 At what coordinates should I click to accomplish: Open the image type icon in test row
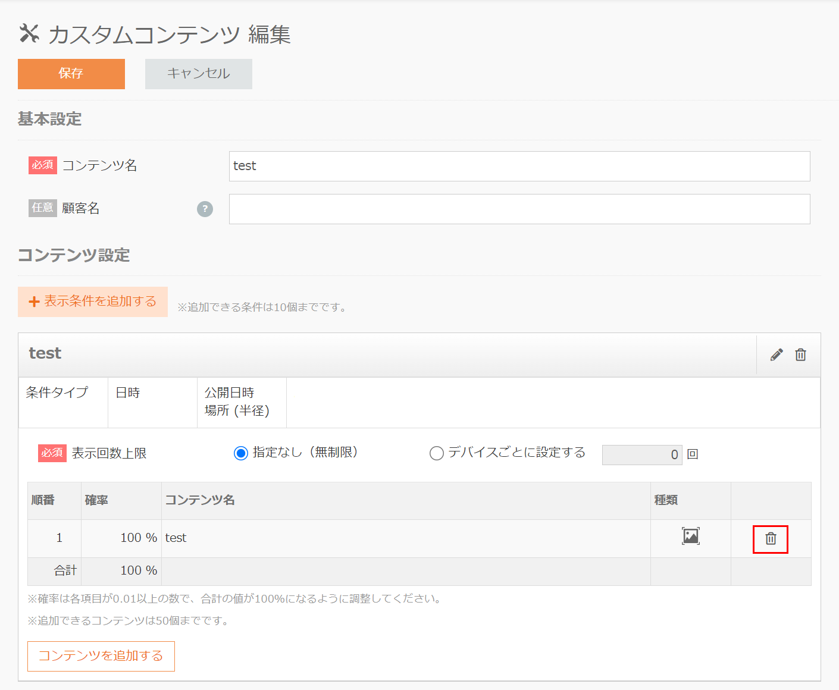click(690, 536)
